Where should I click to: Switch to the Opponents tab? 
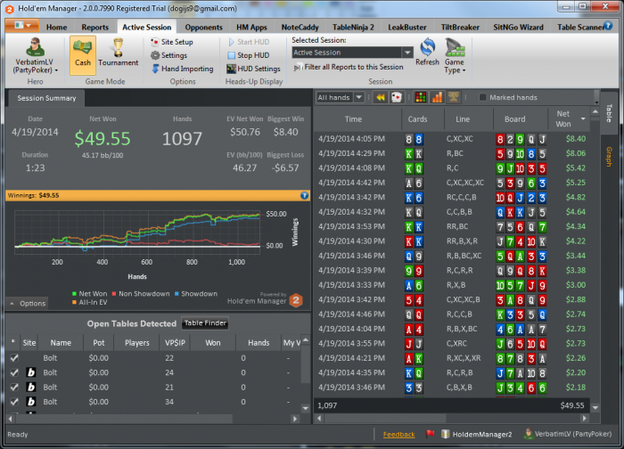[203, 27]
